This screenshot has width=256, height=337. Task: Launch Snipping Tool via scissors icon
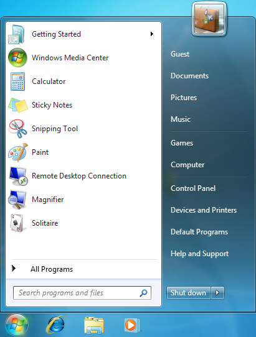[x=17, y=129]
